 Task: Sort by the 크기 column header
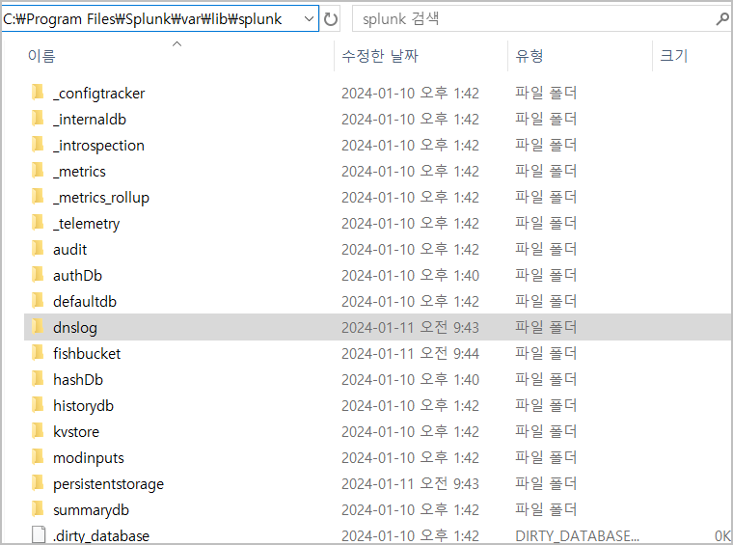[x=673, y=56]
